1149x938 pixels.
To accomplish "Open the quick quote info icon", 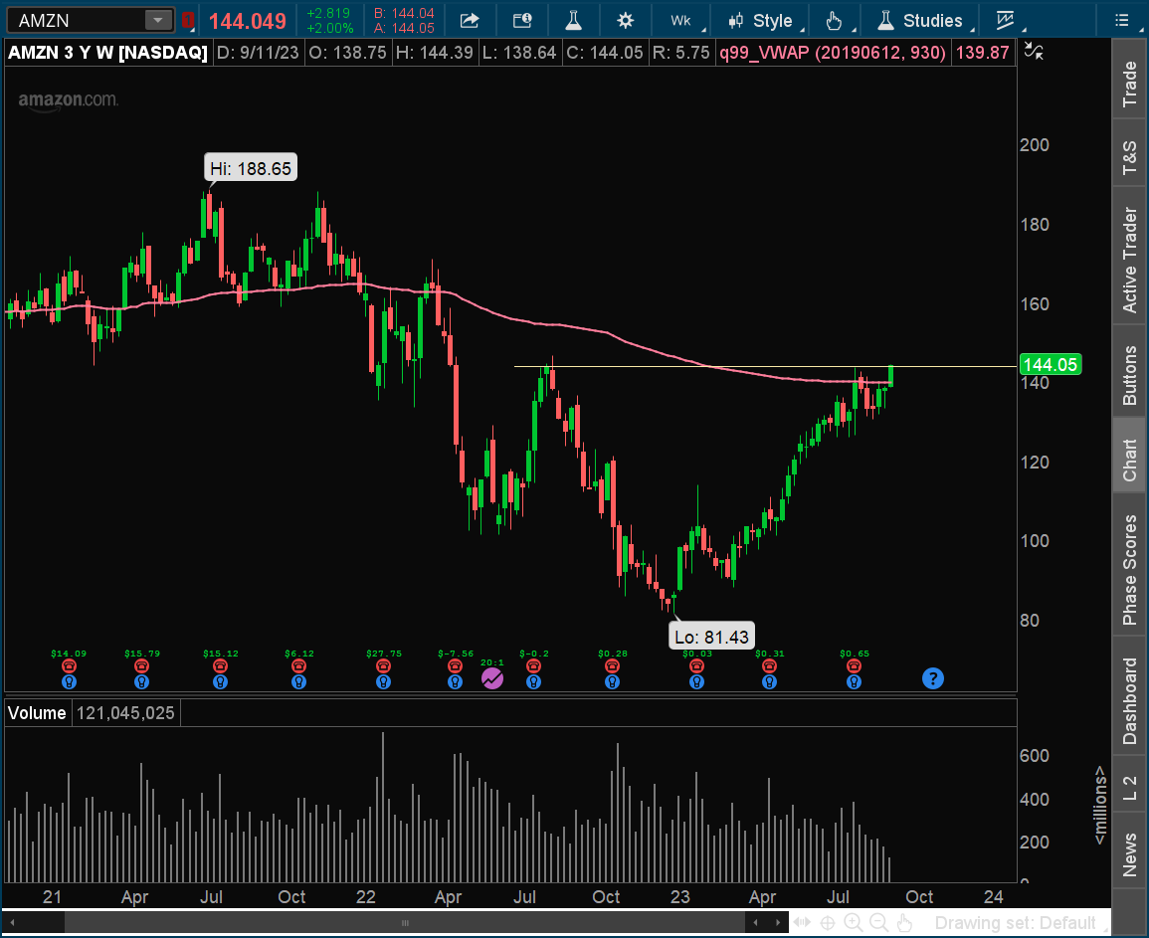I will [521, 21].
